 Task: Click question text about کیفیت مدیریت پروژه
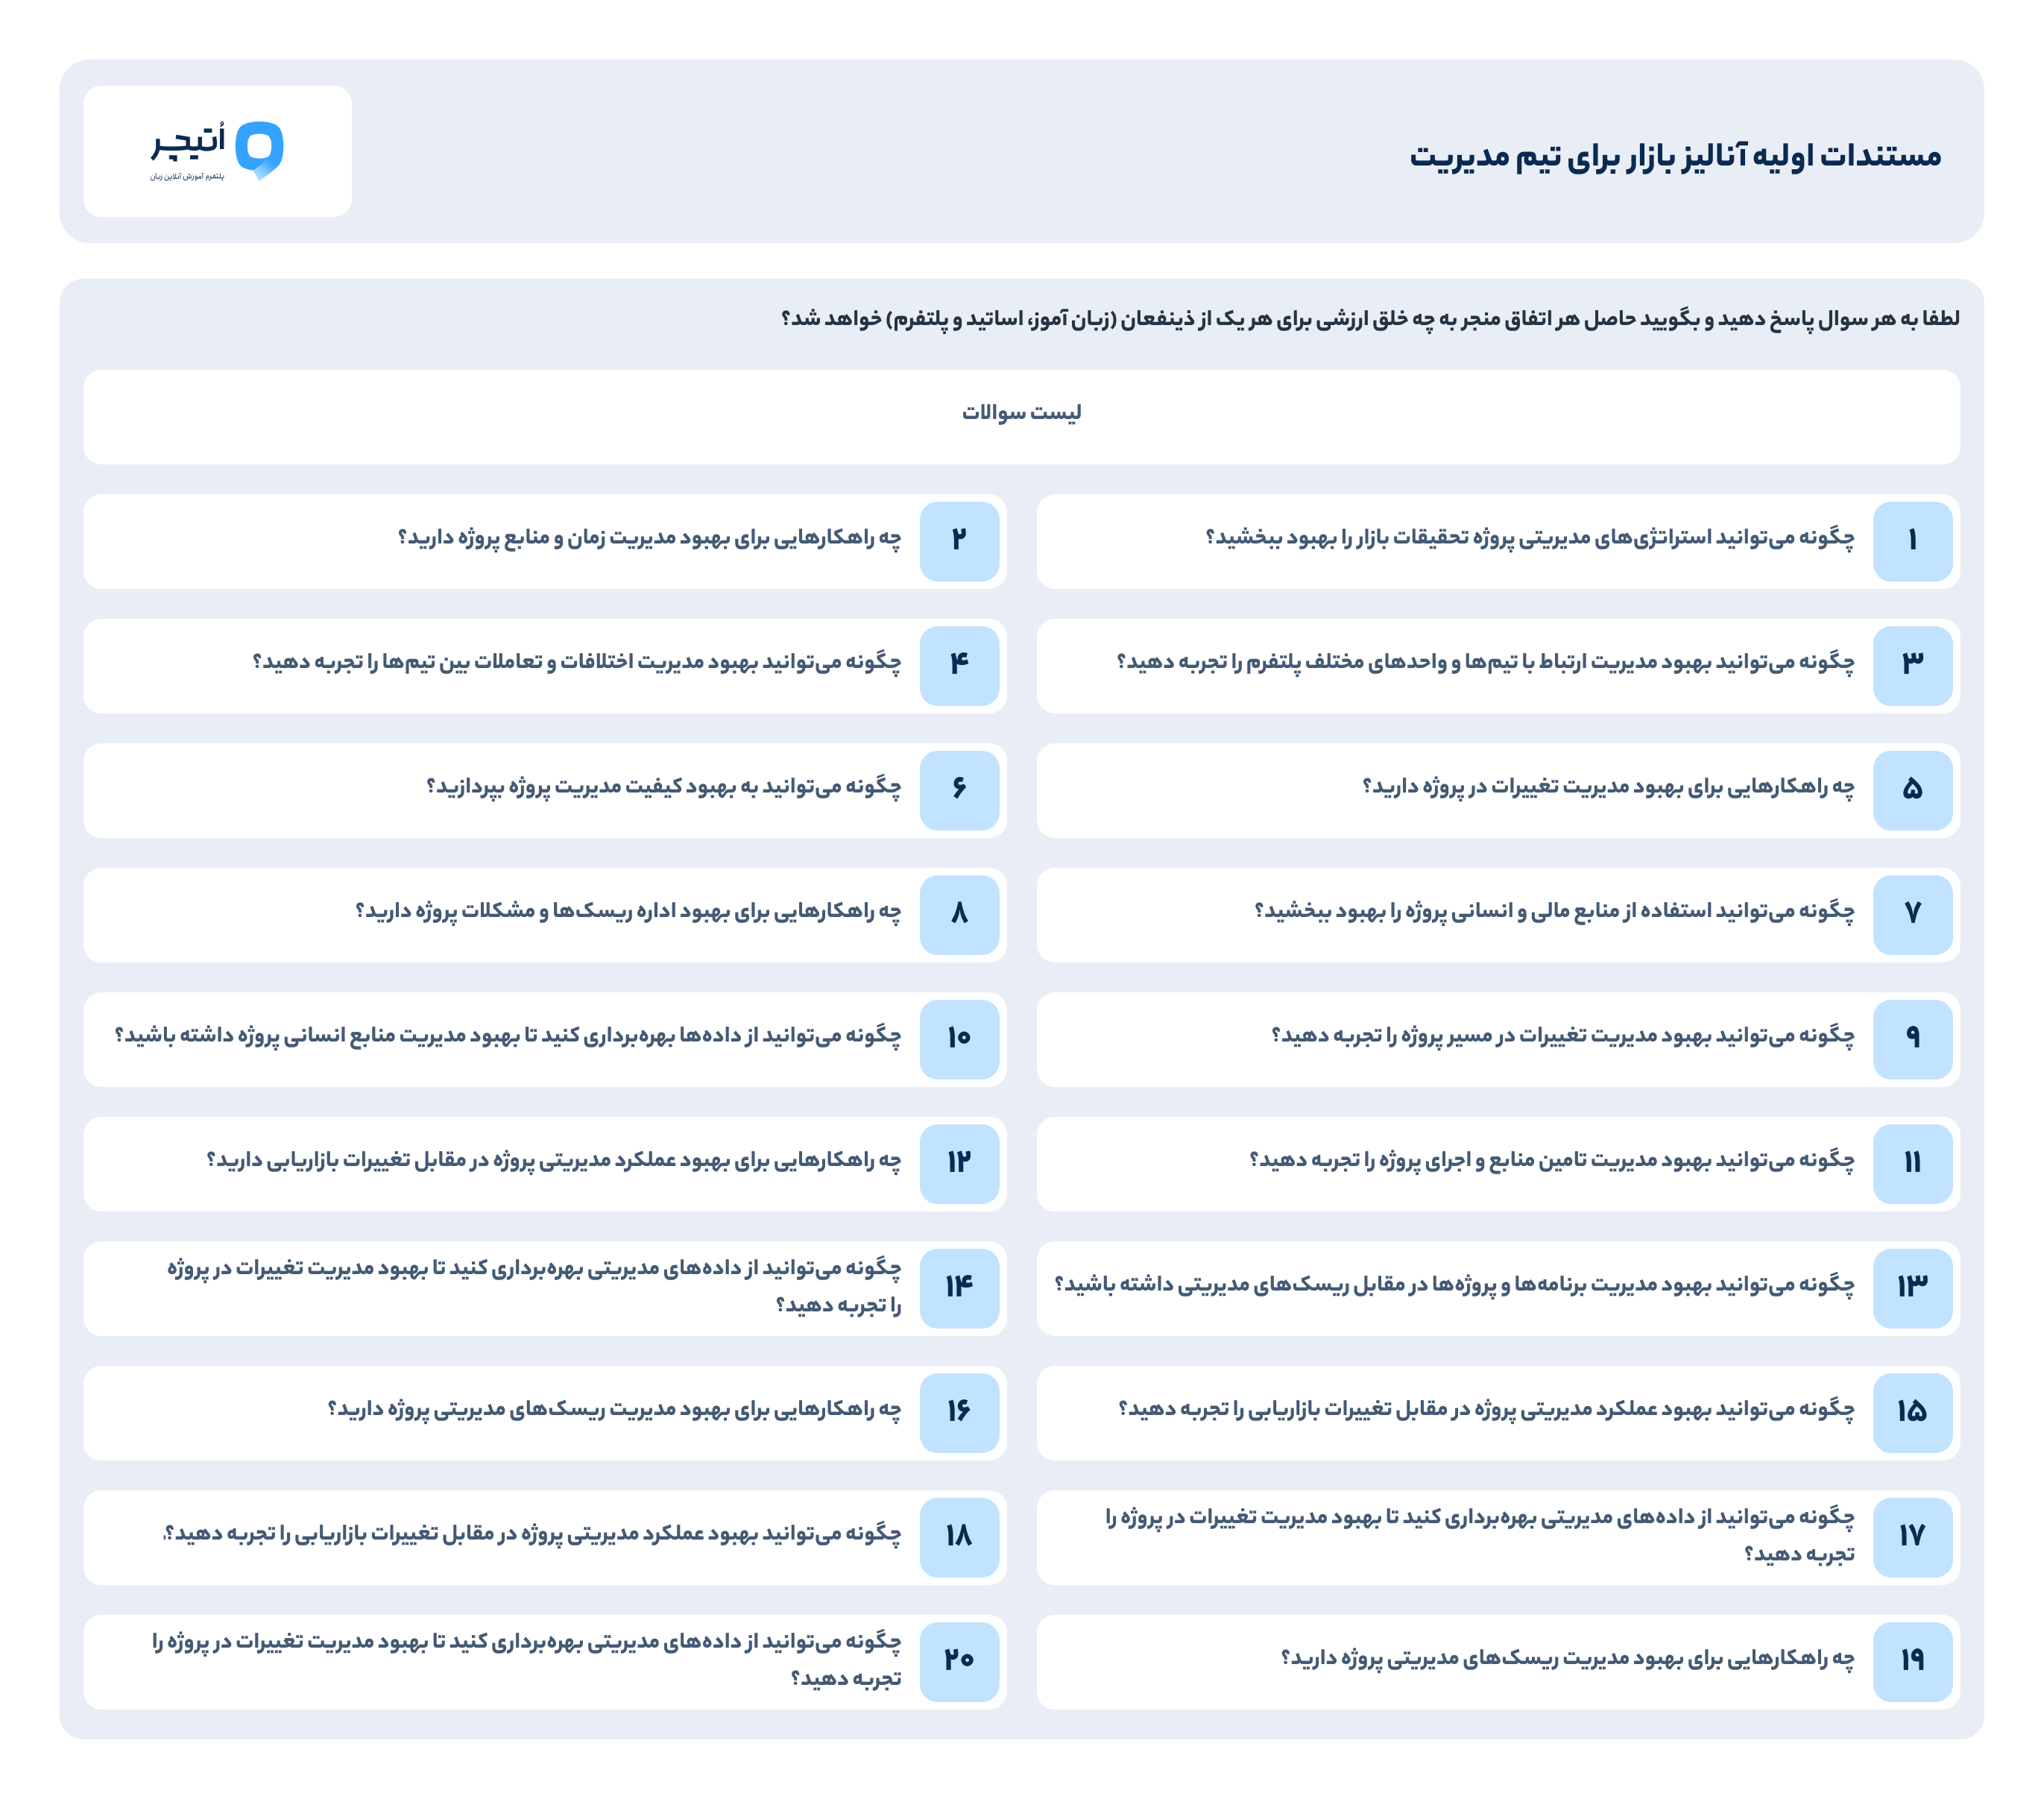(664, 787)
